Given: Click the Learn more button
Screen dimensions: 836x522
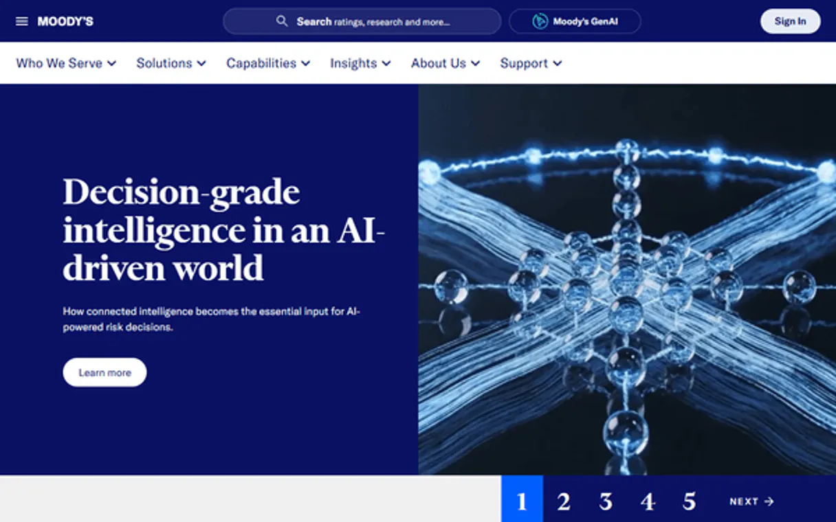Looking at the screenshot, I should [x=104, y=372].
